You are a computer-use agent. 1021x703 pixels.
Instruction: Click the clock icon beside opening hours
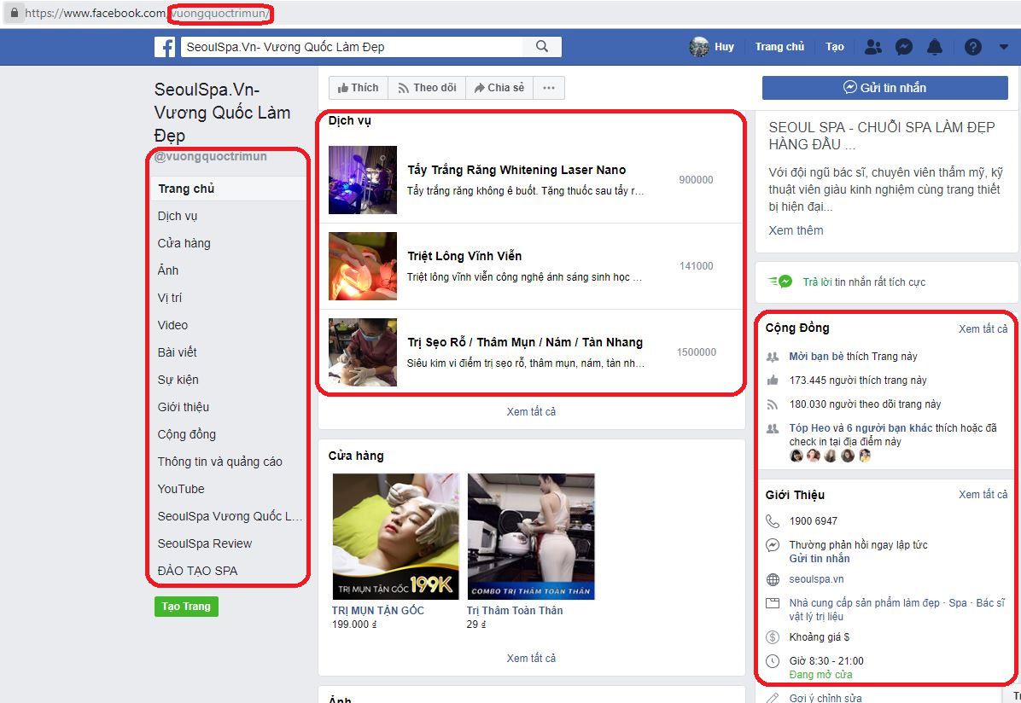tap(773, 660)
